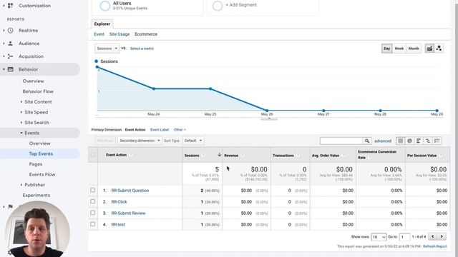Open Top Events in the sidebar
The height and width of the screenshot is (257, 458).
41,153
